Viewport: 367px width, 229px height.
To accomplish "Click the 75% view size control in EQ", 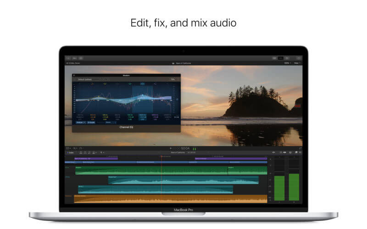I will pos(173,79).
